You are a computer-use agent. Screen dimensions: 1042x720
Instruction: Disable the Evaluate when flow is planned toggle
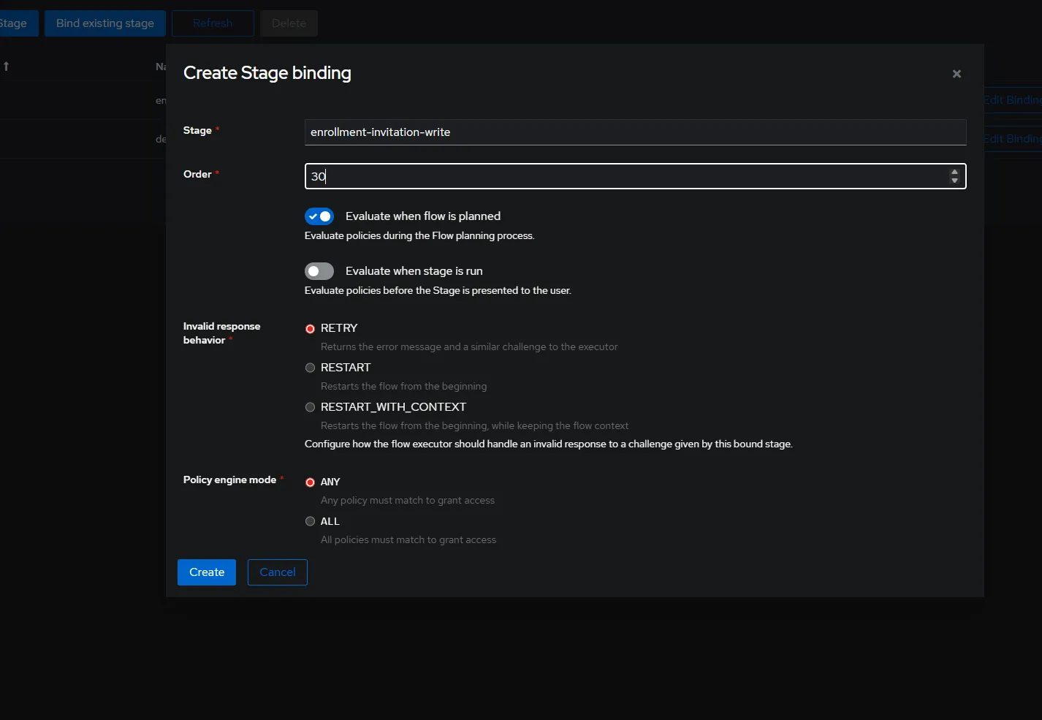pos(319,216)
